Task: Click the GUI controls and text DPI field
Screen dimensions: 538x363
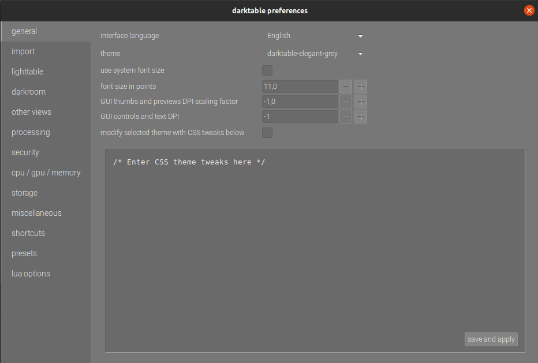Action: 300,117
